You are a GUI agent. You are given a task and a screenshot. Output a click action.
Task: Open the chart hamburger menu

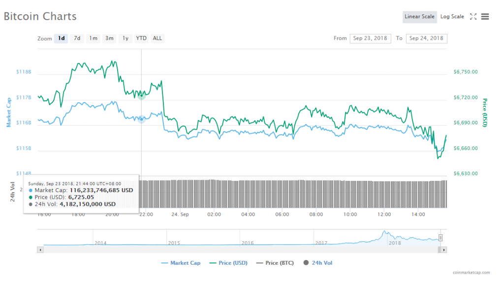pos(485,17)
